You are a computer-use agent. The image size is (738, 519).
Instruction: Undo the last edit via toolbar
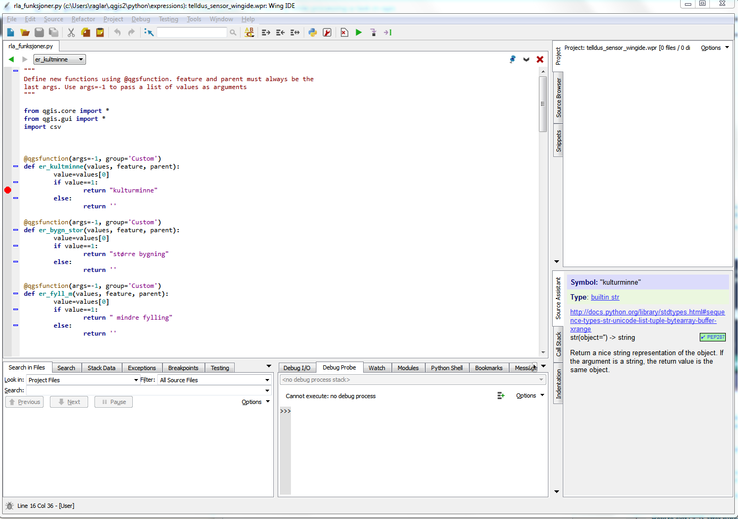coord(117,32)
